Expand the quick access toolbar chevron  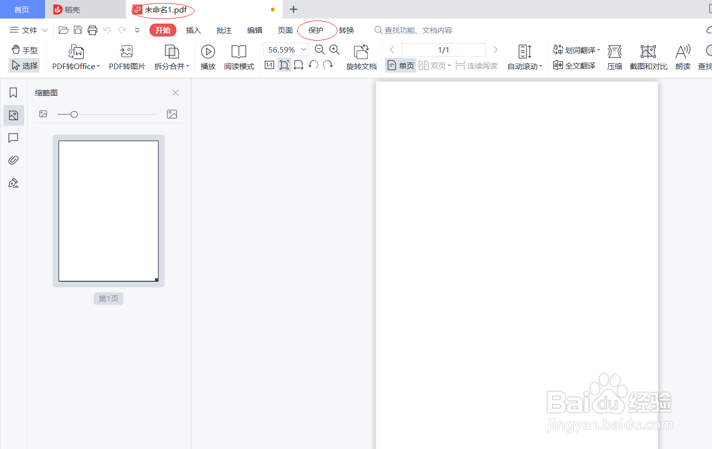click(137, 31)
